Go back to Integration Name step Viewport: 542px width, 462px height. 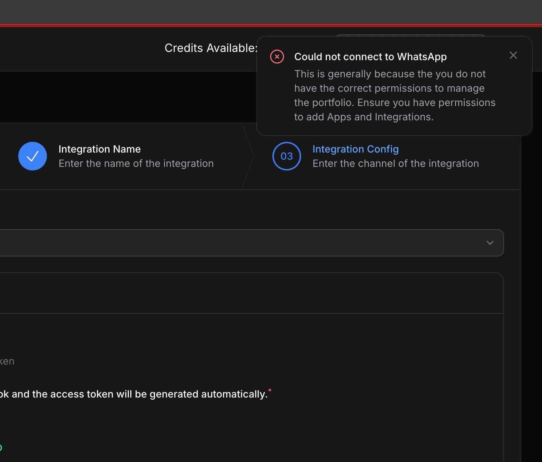pyautogui.click(x=100, y=149)
